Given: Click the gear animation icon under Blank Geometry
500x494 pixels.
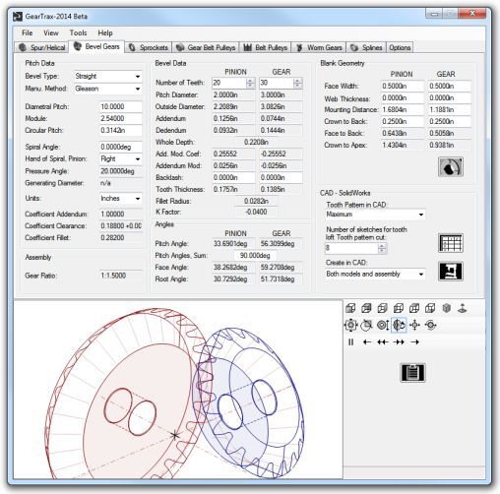Looking at the screenshot, I should click(x=451, y=167).
